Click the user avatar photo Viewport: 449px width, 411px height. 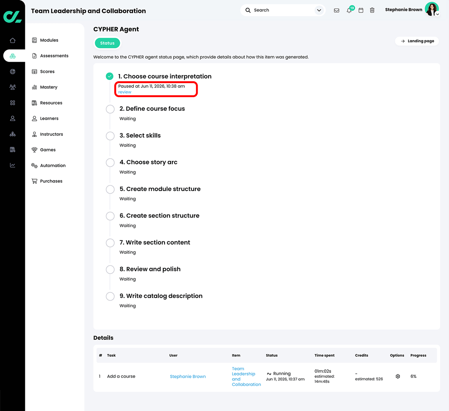431,9
